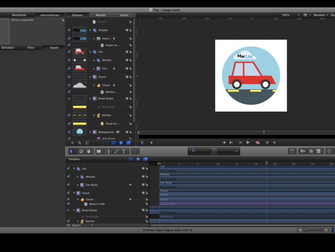This screenshot has width=335, height=252.
Task: Select the Verhalten tab
Action: point(8,48)
